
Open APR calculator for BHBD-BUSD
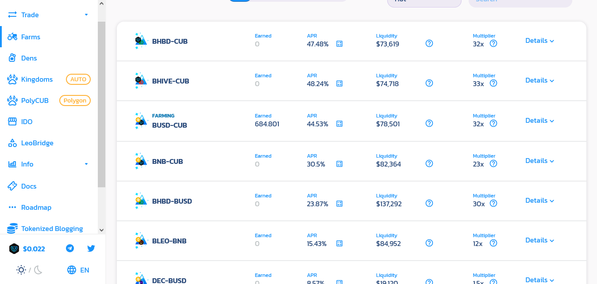pos(339,204)
